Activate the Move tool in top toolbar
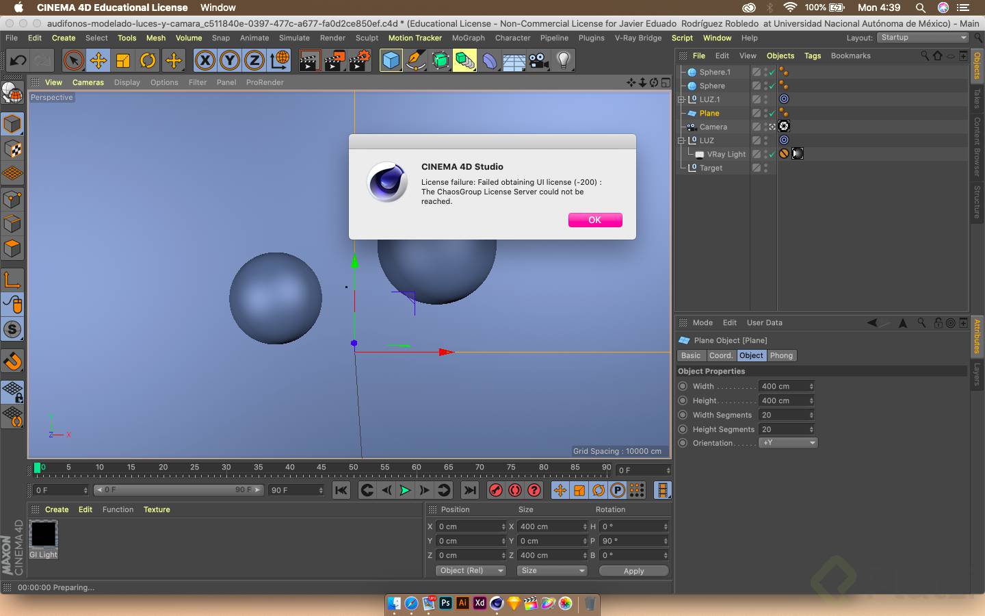This screenshot has width=985, height=616. click(x=98, y=61)
